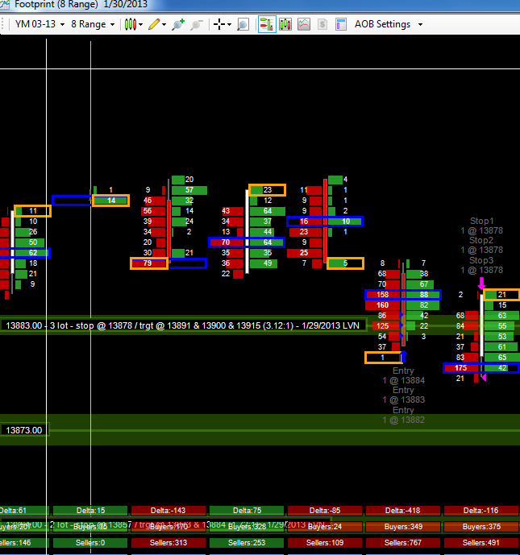Select the 13883.00 3 lot line label
Screen dimensions: 520x555
183,325
